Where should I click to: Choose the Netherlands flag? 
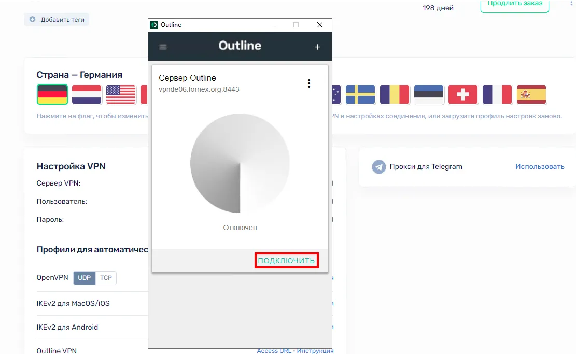coord(87,94)
